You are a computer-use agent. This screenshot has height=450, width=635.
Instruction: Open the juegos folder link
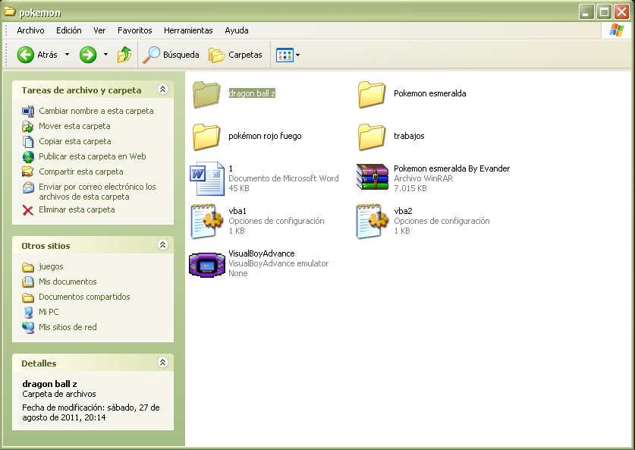click(x=51, y=266)
